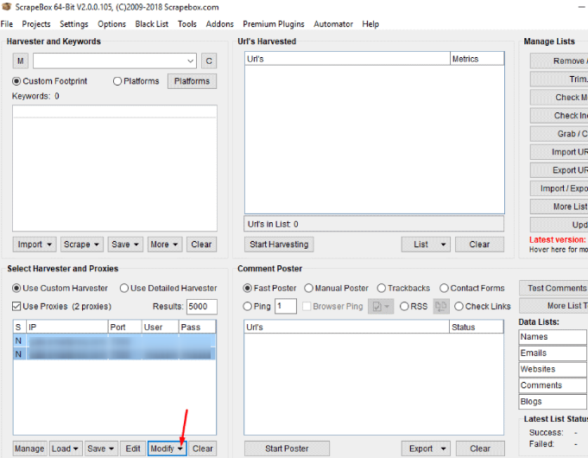Image resolution: width=588 pixels, height=458 pixels.
Task: Open the proxy Load dropdown
Action: (x=66, y=448)
